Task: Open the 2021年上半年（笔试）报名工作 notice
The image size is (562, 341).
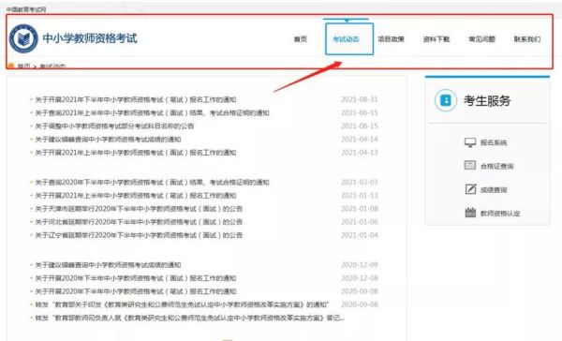Action: (136, 196)
